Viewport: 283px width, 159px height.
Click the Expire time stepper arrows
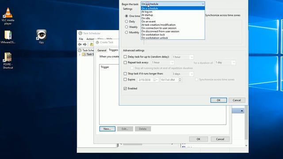pos(180,79)
